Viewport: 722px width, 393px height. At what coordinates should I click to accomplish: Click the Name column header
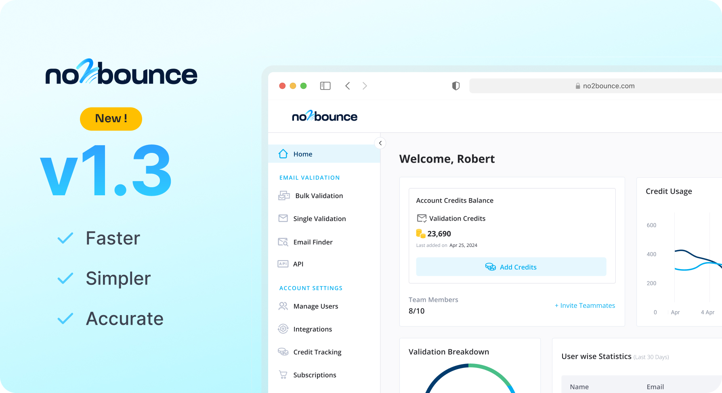click(x=579, y=387)
